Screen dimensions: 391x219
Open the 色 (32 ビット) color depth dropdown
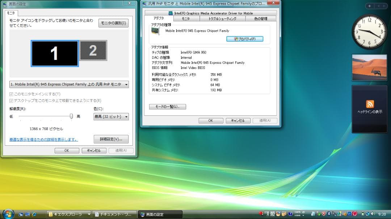click(110, 117)
